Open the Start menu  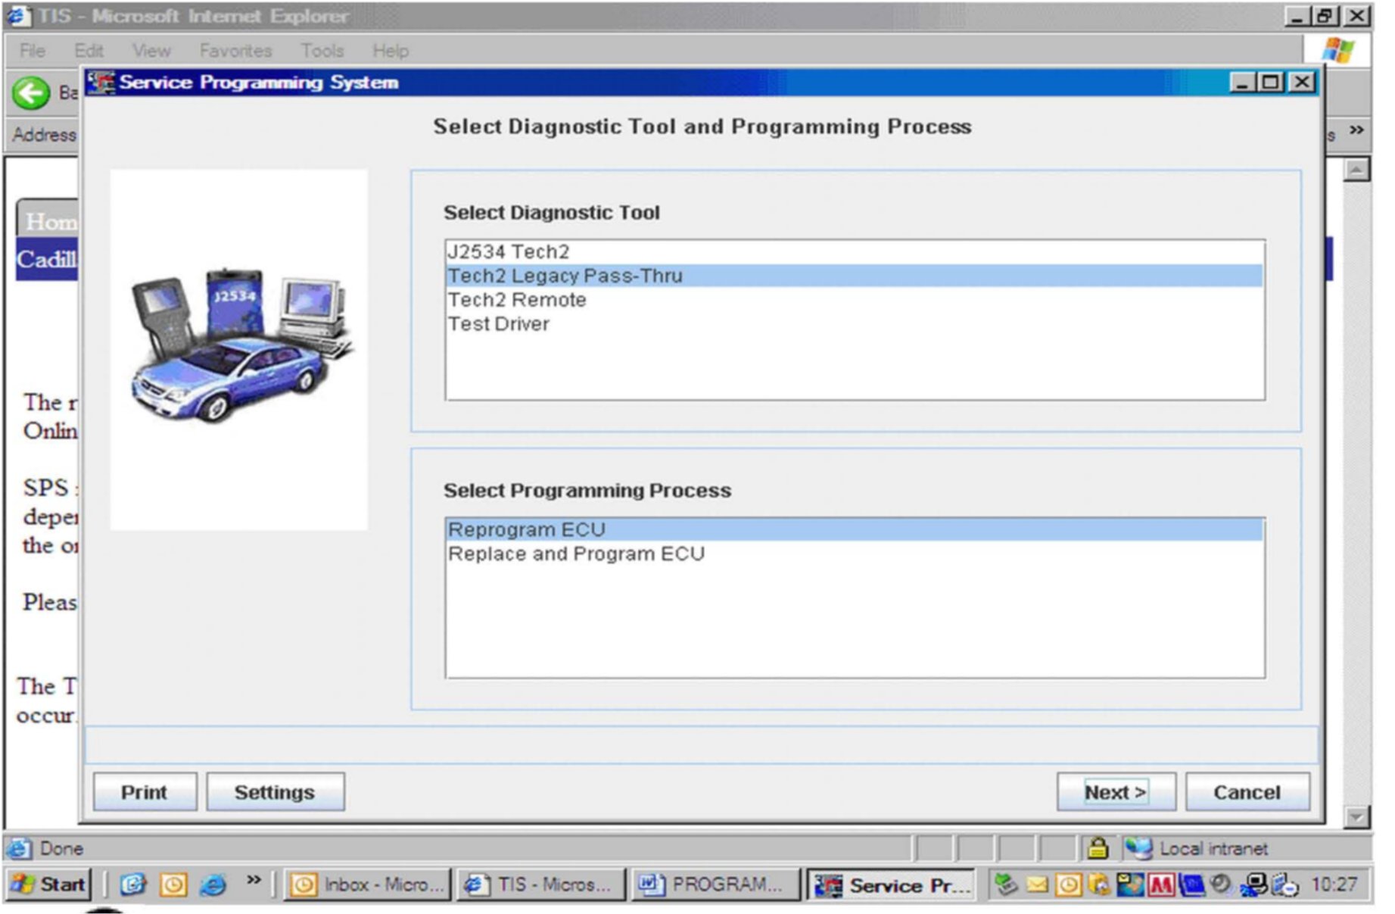48,884
